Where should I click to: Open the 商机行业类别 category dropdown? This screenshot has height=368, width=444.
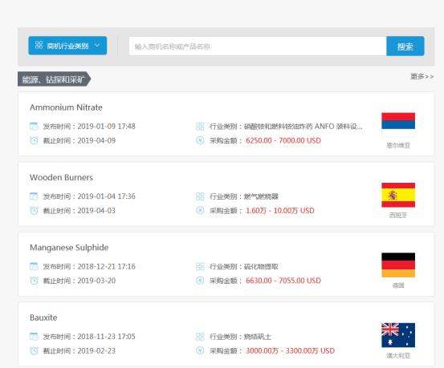tap(67, 46)
